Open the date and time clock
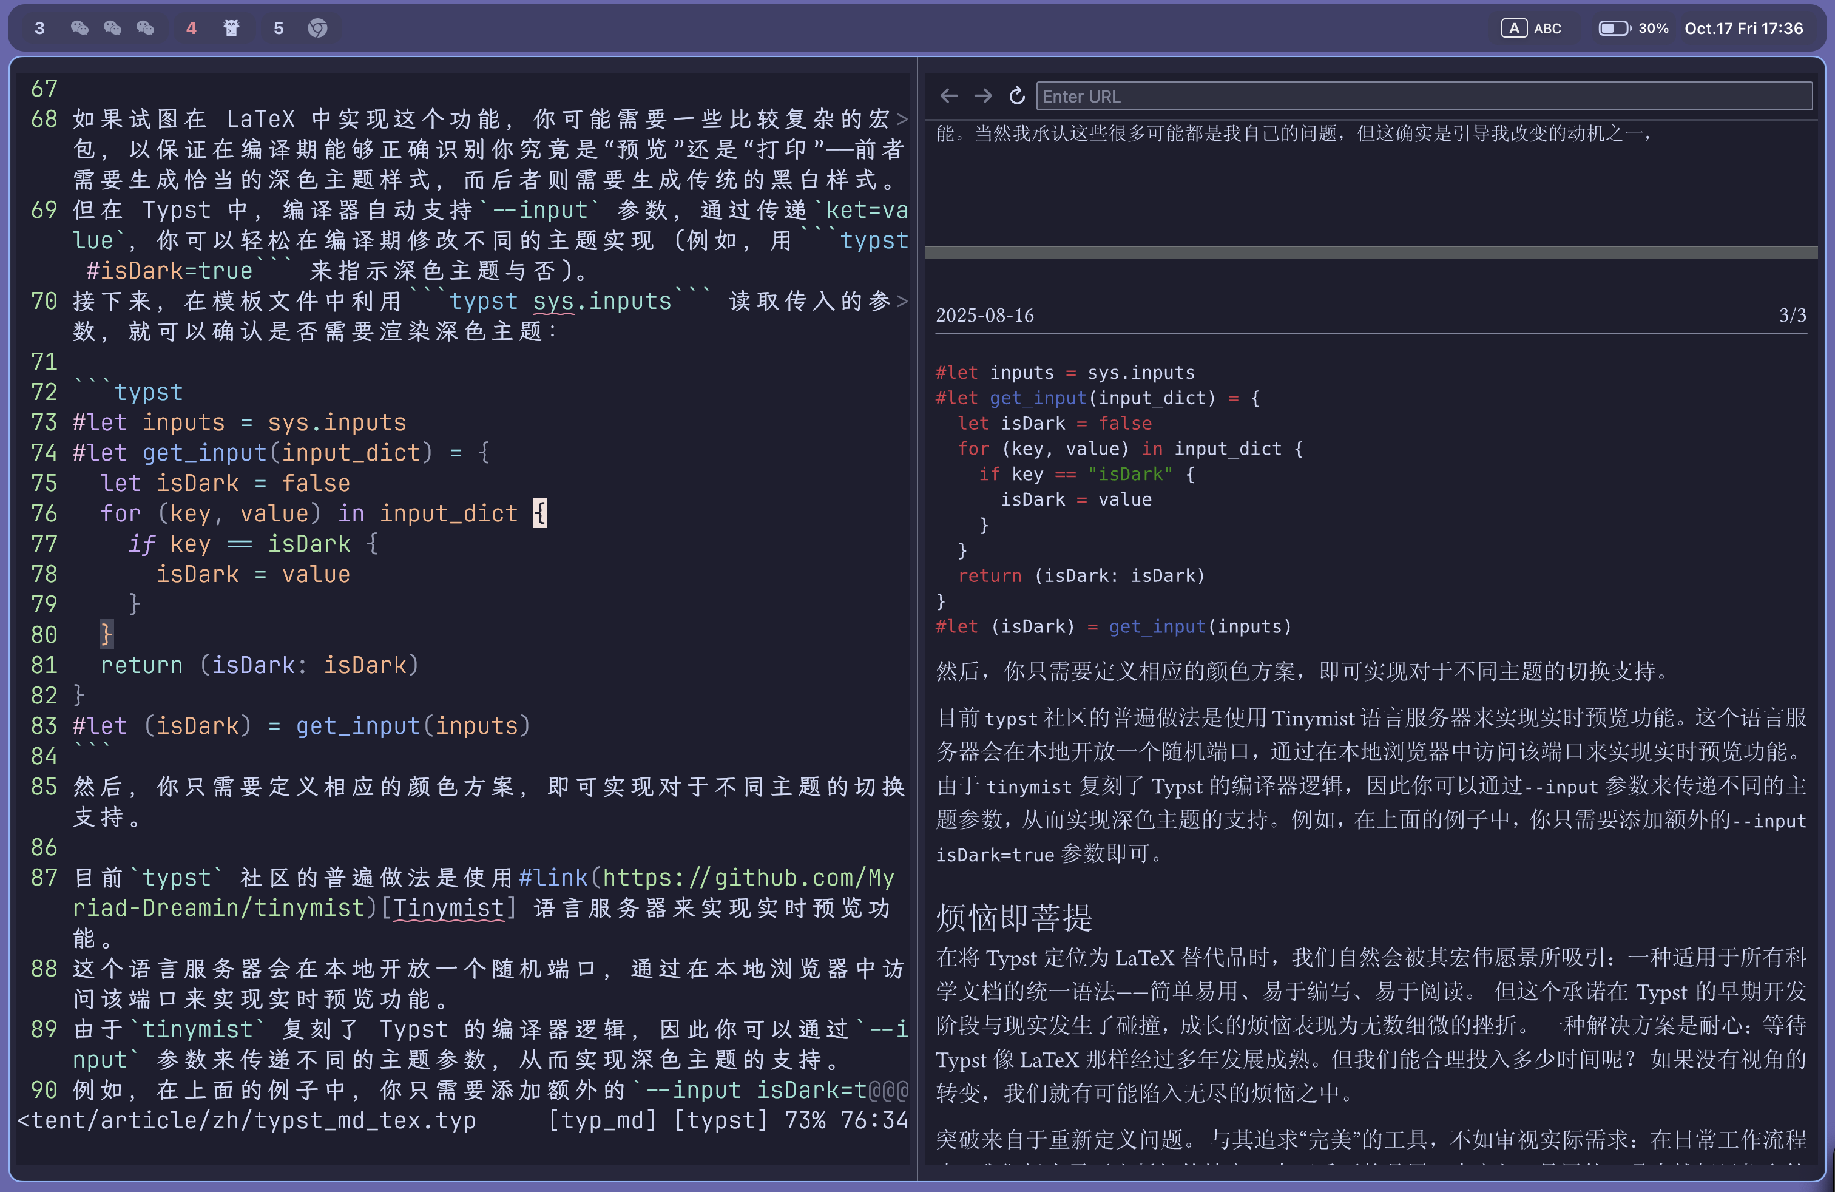This screenshot has width=1835, height=1192. coord(1743,29)
